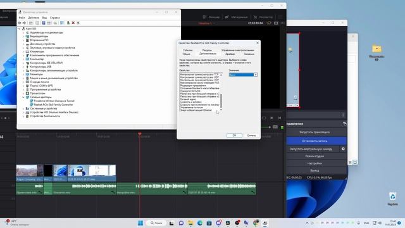Expand the Процессоры node

click(23, 93)
